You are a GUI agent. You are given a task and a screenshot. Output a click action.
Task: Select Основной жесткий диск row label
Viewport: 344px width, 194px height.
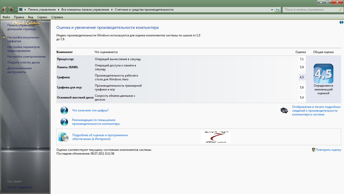(75, 98)
